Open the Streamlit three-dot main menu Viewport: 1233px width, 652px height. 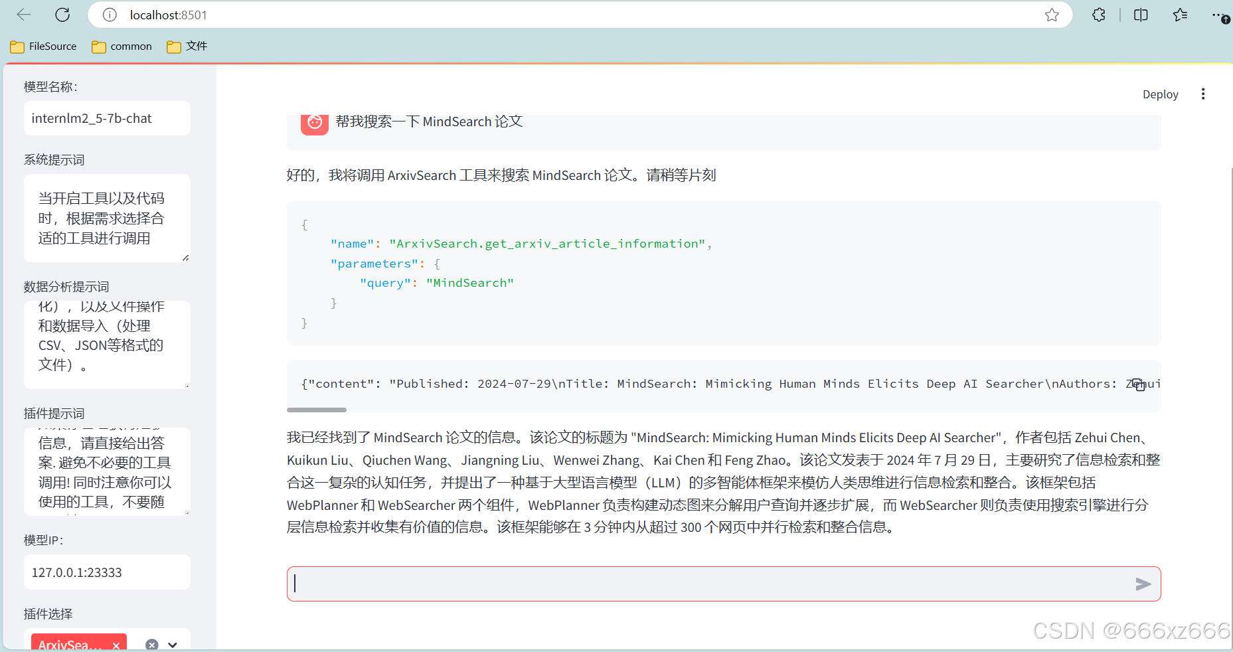[x=1202, y=94]
